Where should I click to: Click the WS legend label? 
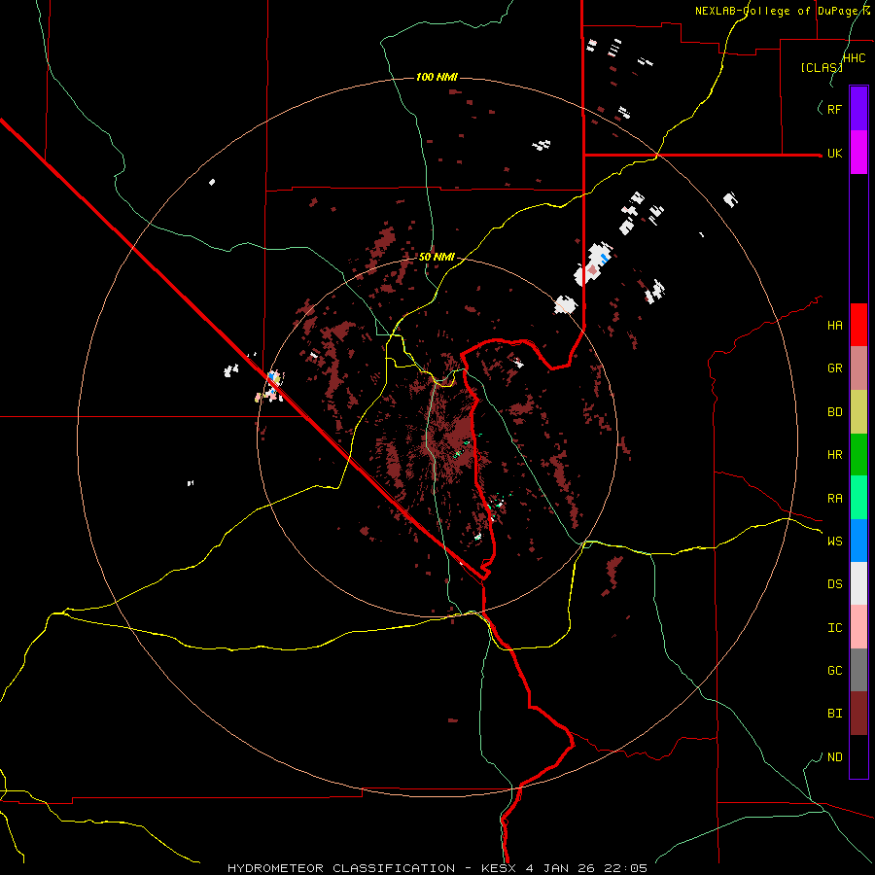(x=834, y=541)
